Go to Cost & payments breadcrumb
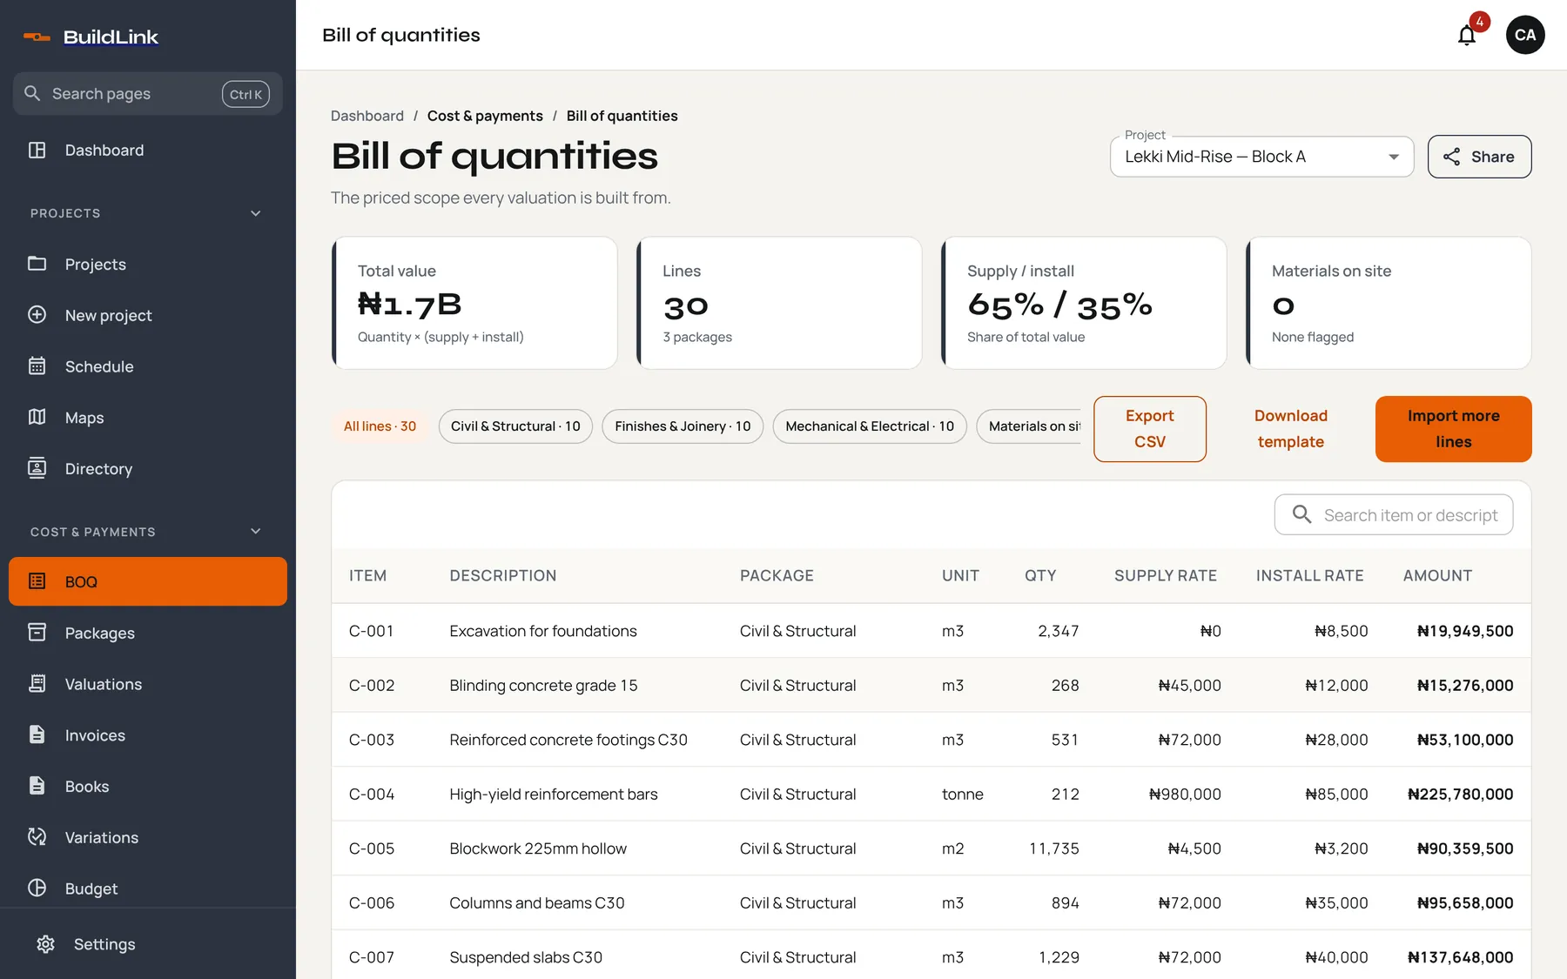Viewport: 1567px width, 979px height. coord(485,116)
